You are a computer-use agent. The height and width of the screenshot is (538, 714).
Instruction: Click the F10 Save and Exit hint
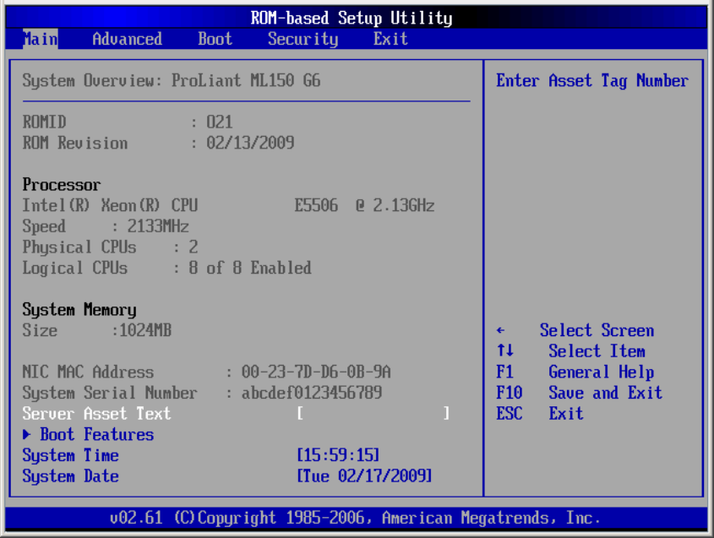point(579,393)
